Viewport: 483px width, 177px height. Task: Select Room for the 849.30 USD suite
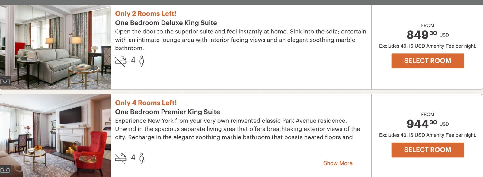click(427, 61)
